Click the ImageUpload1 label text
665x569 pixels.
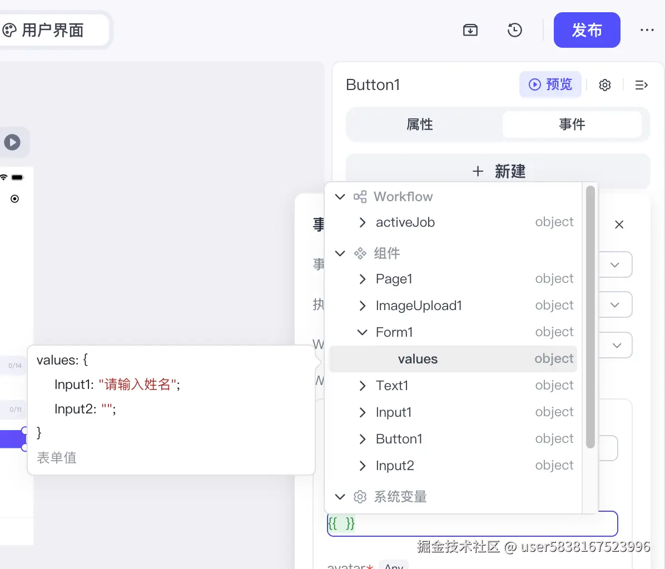[419, 306]
